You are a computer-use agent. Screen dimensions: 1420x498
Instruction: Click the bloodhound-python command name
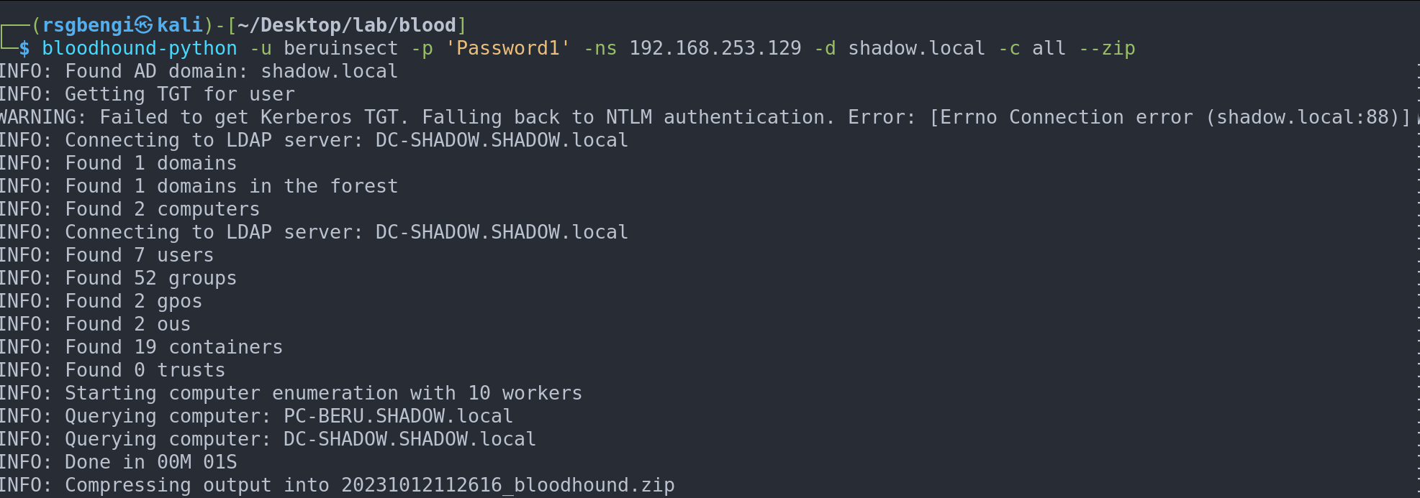click(139, 48)
